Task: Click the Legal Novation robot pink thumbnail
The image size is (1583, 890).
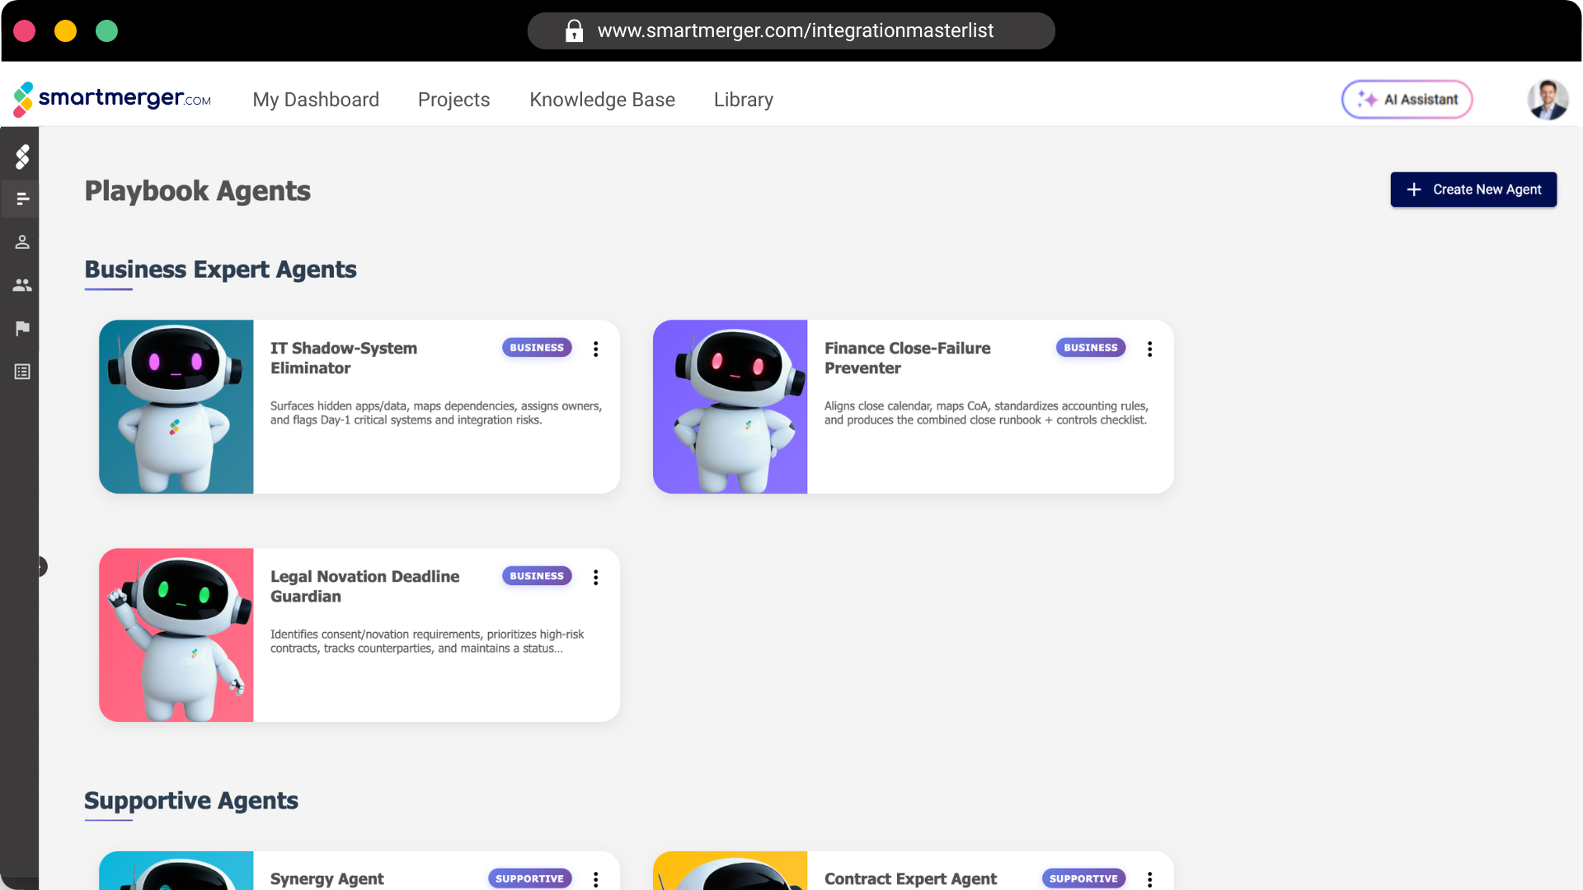Action: tap(176, 635)
